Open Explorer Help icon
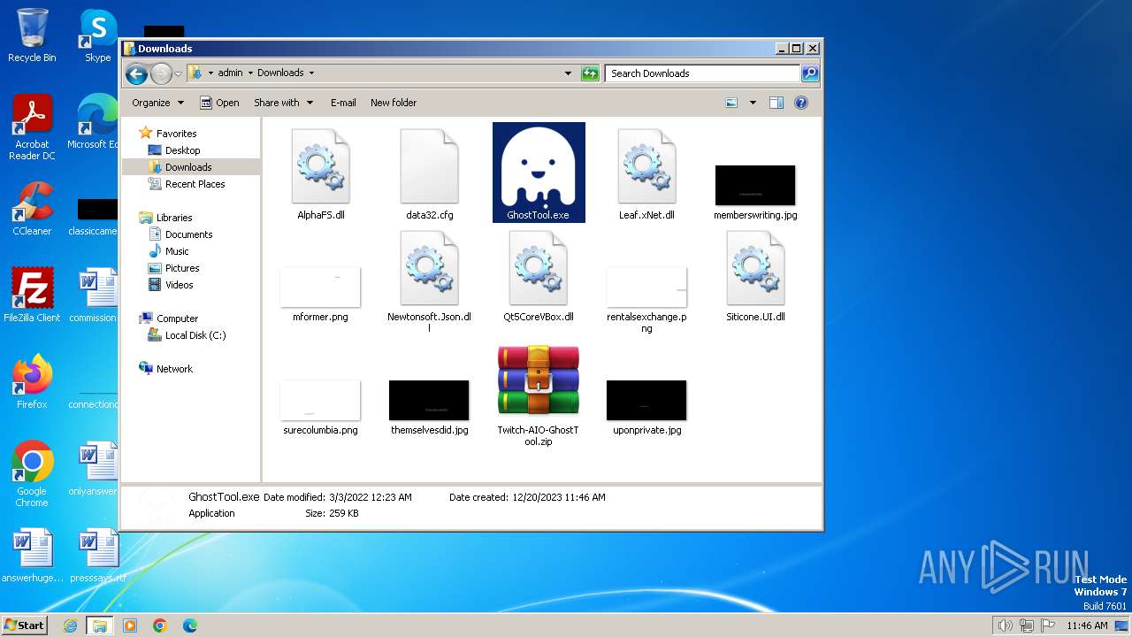The image size is (1132, 637). 801,103
